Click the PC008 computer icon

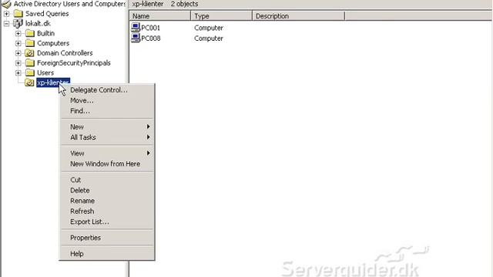point(136,38)
